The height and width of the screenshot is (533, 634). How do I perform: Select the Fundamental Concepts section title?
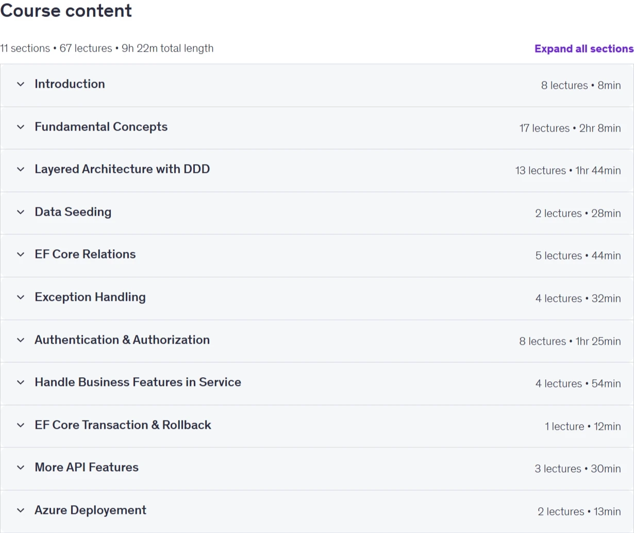tap(101, 127)
